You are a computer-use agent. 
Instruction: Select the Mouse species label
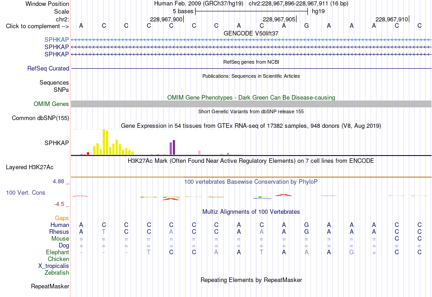[60, 239]
